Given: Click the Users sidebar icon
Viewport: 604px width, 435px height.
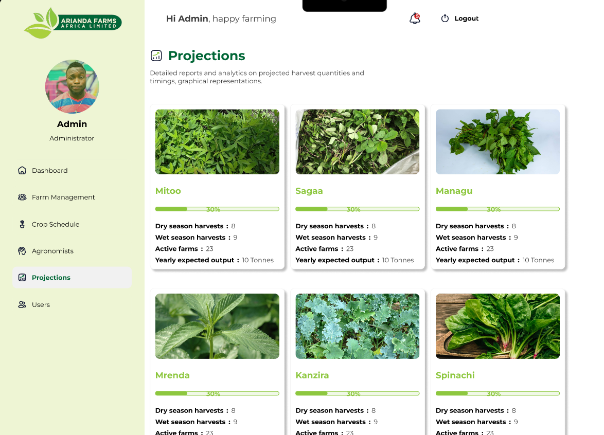Looking at the screenshot, I should click(x=22, y=305).
